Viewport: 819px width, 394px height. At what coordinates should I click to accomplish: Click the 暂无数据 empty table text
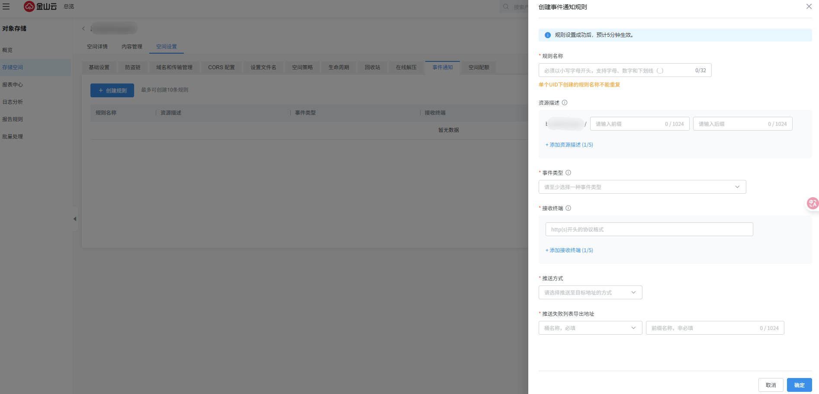click(x=449, y=130)
